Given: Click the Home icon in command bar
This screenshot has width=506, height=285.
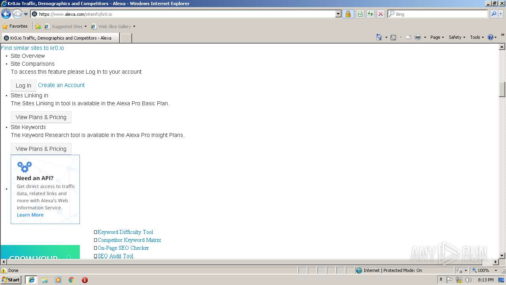Looking at the screenshot, I should (379, 37).
